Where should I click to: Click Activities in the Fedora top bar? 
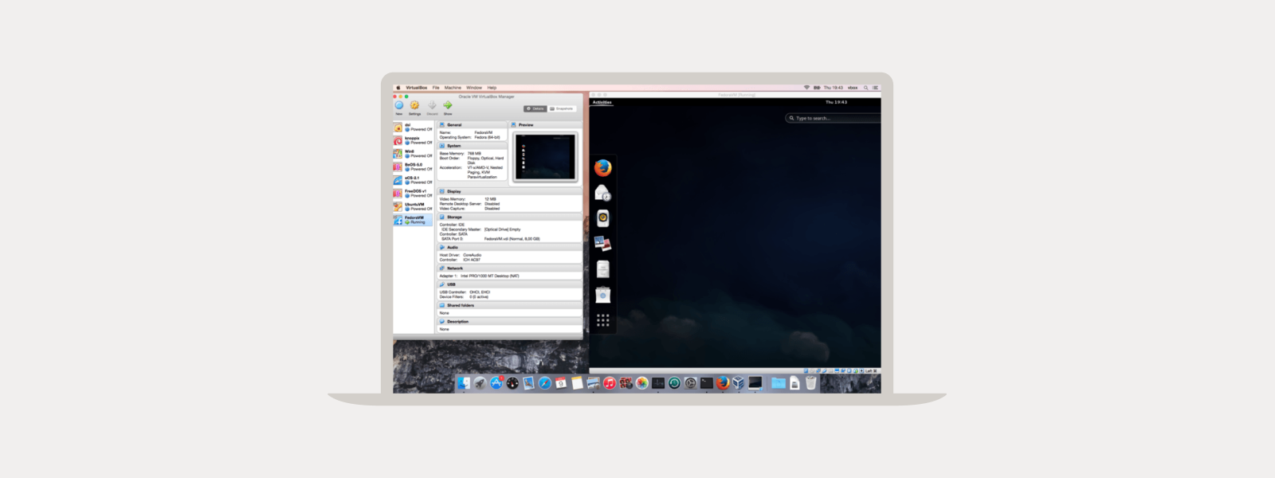(x=602, y=102)
